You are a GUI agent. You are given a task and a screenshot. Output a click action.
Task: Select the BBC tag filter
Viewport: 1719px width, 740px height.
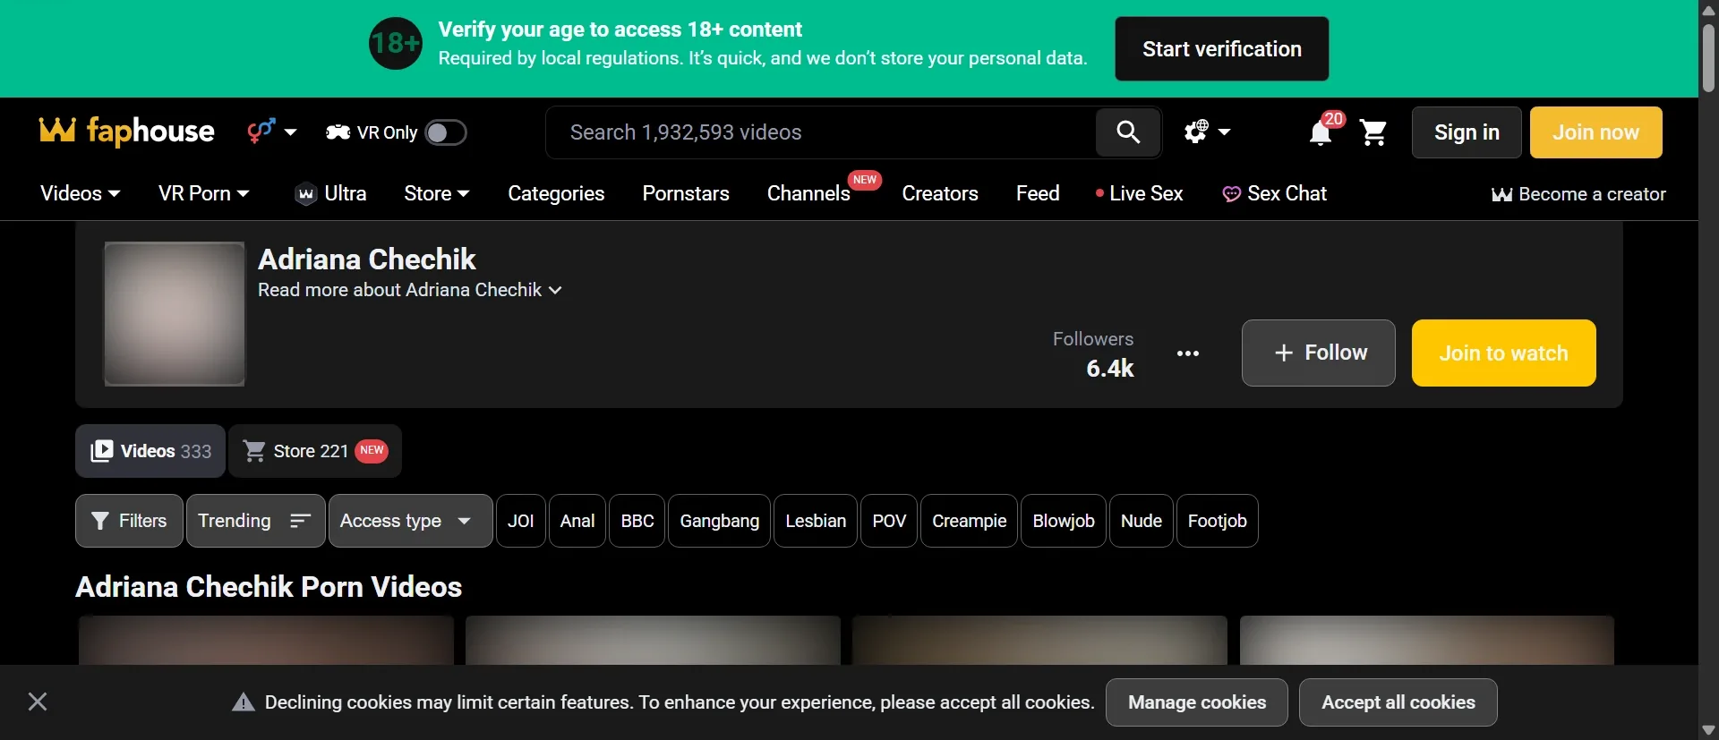(x=637, y=521)
